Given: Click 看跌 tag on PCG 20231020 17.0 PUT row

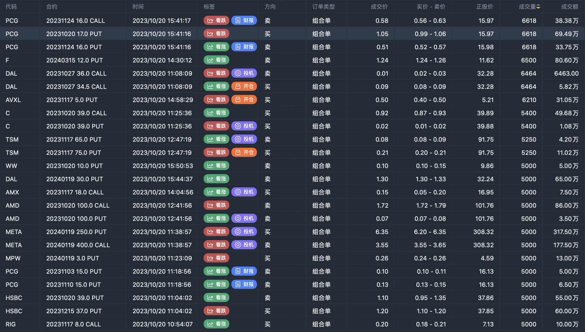Looking at the screenshot, I should 216,34.
